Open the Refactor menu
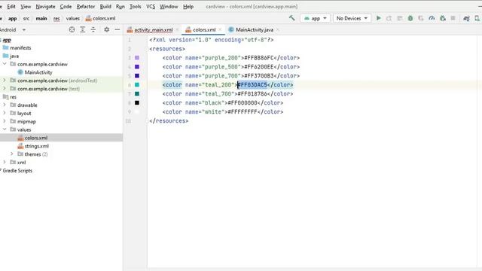This screenshot has height=271, width=482. click(x=86, y=7)
